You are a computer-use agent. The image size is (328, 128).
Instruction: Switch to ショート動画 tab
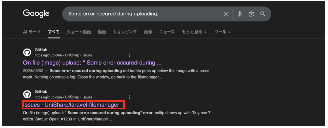79,32
